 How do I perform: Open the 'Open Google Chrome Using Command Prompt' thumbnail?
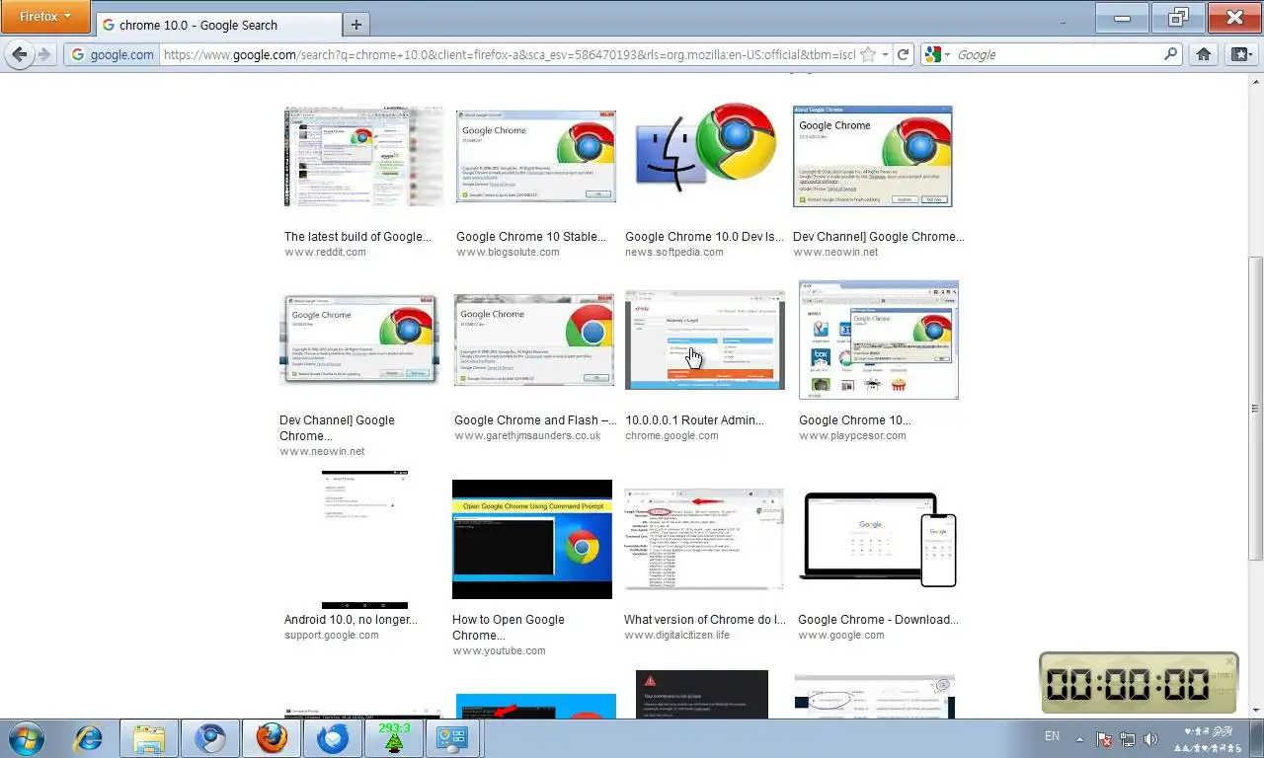coord(532,539)
